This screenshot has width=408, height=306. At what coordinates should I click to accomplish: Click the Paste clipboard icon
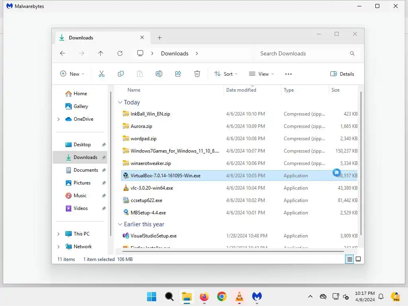coord(140,74)
